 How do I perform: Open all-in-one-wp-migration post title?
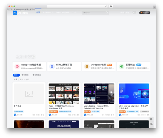point(133,107)
